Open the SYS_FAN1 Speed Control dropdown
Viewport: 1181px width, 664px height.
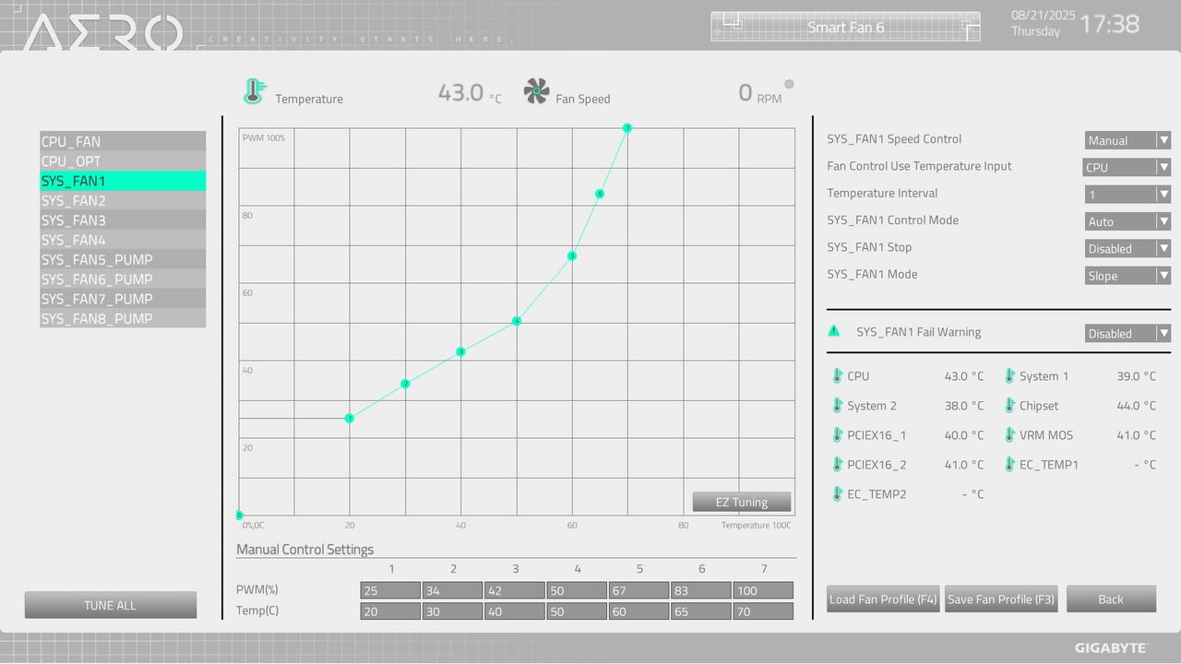tap(1127, 140)
